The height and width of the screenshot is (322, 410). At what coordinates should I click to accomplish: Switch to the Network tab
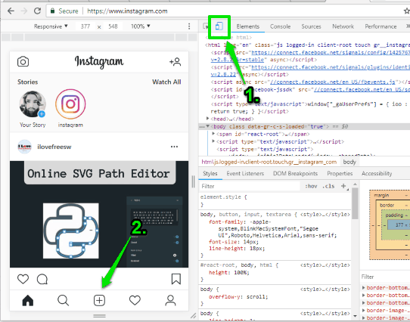tap(343, 26)
